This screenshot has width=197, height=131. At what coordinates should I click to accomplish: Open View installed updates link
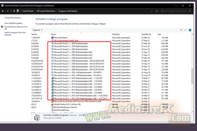pos(13,23)
